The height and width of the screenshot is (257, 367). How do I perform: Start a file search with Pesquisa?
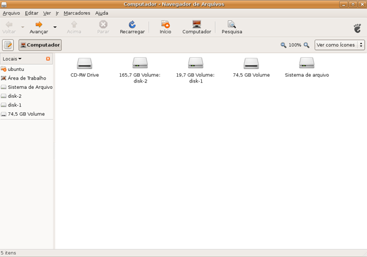[x=232, y=27]
